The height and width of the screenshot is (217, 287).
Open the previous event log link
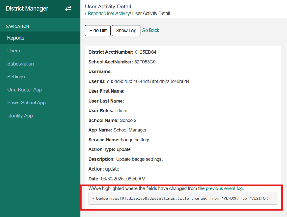(224, 188)
